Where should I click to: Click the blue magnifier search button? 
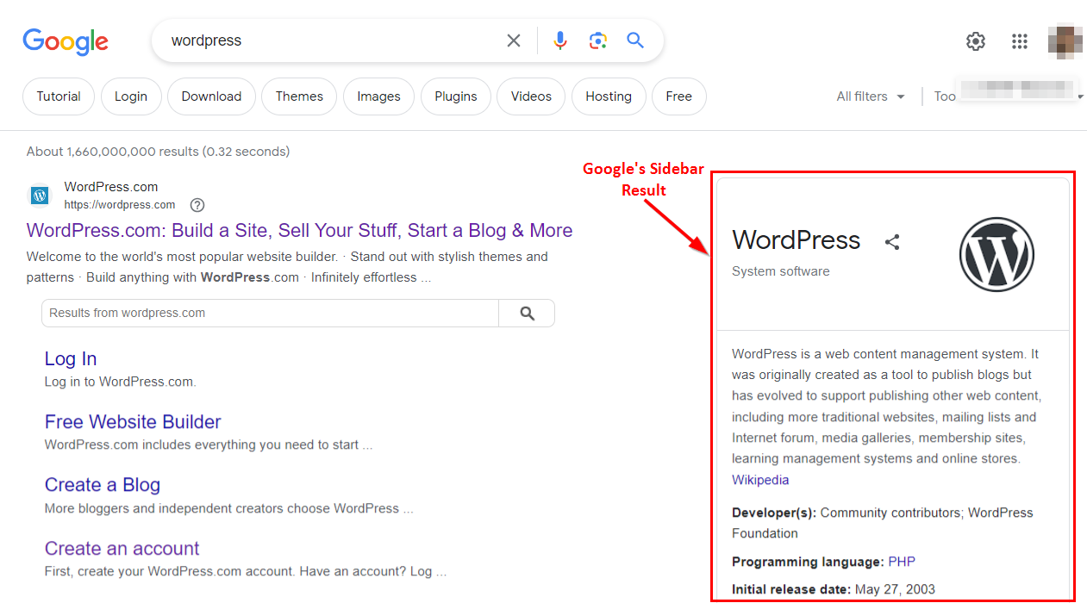coord(635,40)
